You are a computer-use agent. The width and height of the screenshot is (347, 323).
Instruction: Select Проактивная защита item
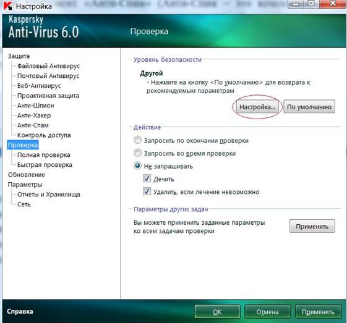pyautogui.click(x=48, y=96)
